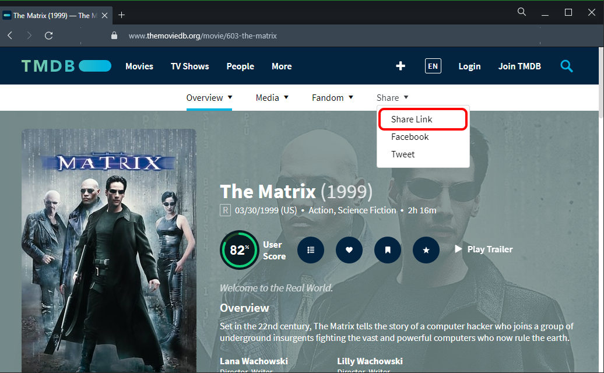Click the release date 03/30/1999 (US)
Viewport: 604px width, 373px height.
pos(266,210)
